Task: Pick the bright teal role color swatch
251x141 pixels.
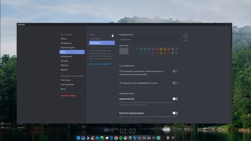Action: coord(141,49)
